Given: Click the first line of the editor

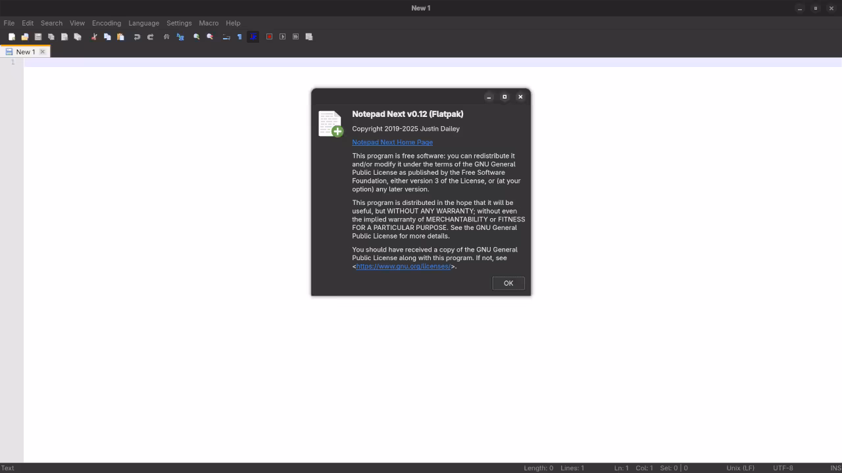Looking at the screenshot, I should pyautogui.click(x=433, y=62).
